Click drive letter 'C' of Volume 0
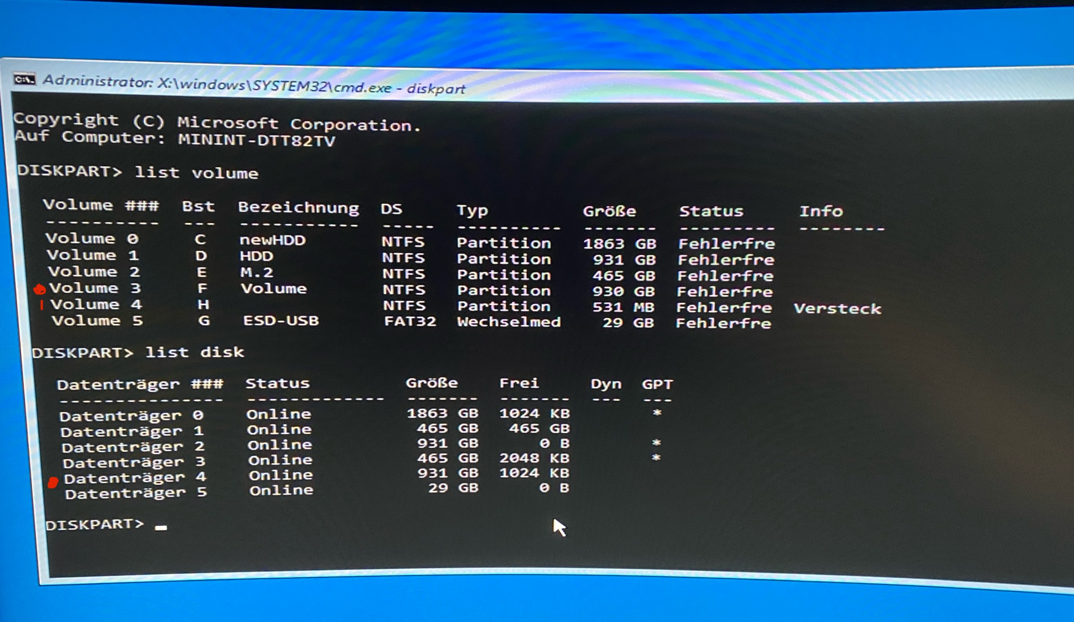This screenshot has width=1074, height=622. 200,239
